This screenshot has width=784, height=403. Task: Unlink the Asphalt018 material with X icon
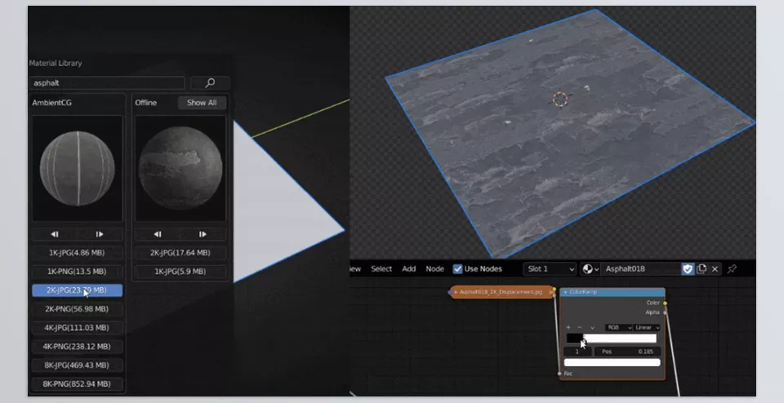pyautogui.click(x=715, y=269)
